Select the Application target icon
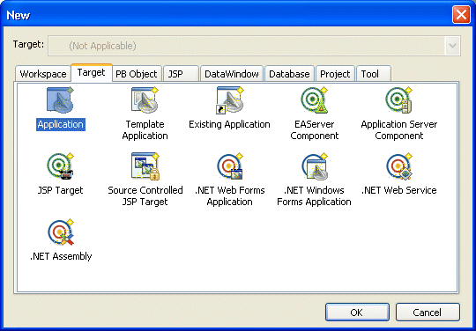 coord(61,100)
